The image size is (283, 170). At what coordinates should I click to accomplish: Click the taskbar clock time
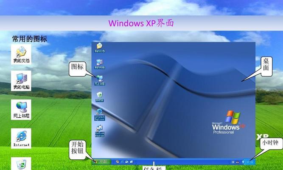tap(250, 162)
